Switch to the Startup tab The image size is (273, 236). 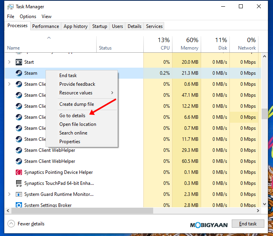100,26
